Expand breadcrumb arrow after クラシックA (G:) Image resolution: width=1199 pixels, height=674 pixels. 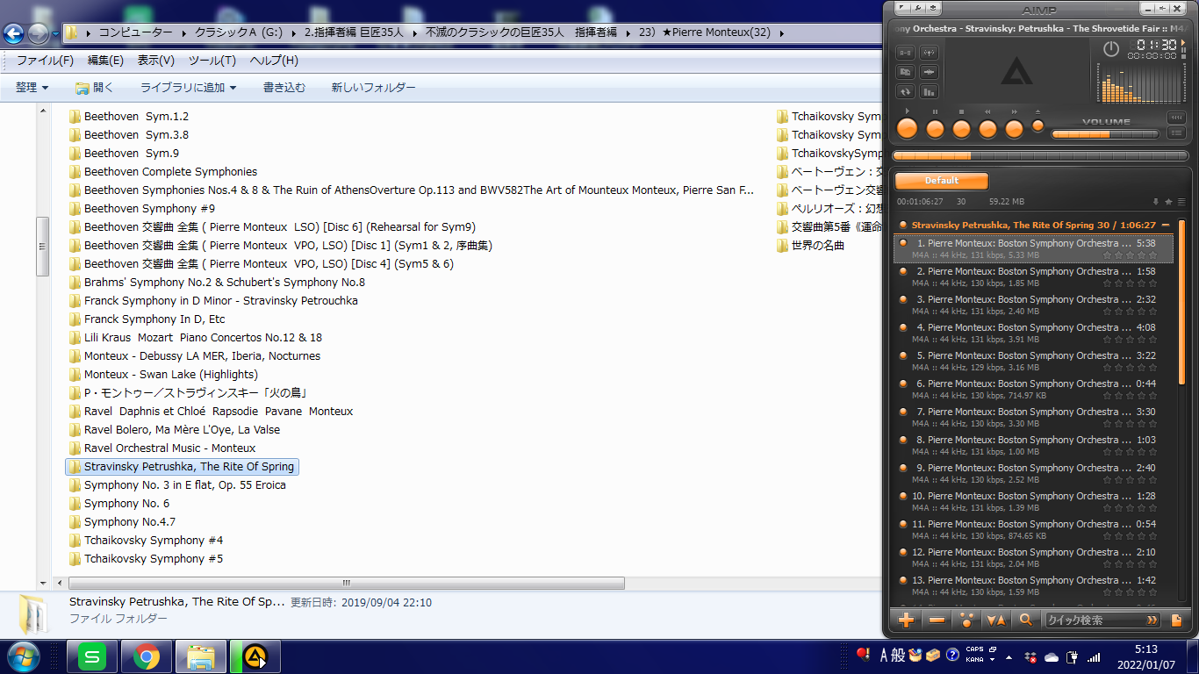tap(293, 32)
